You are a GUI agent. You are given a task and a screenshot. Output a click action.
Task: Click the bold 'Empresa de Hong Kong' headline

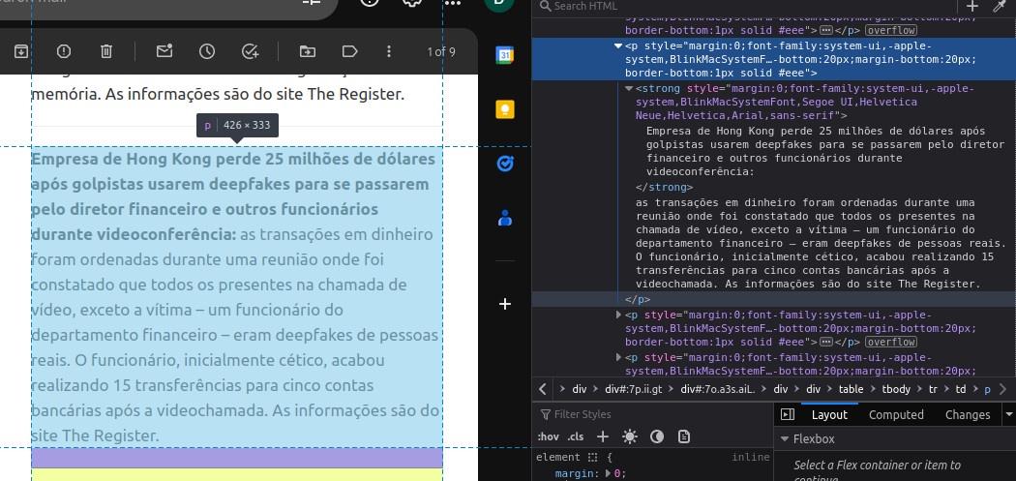click(233, 196)
